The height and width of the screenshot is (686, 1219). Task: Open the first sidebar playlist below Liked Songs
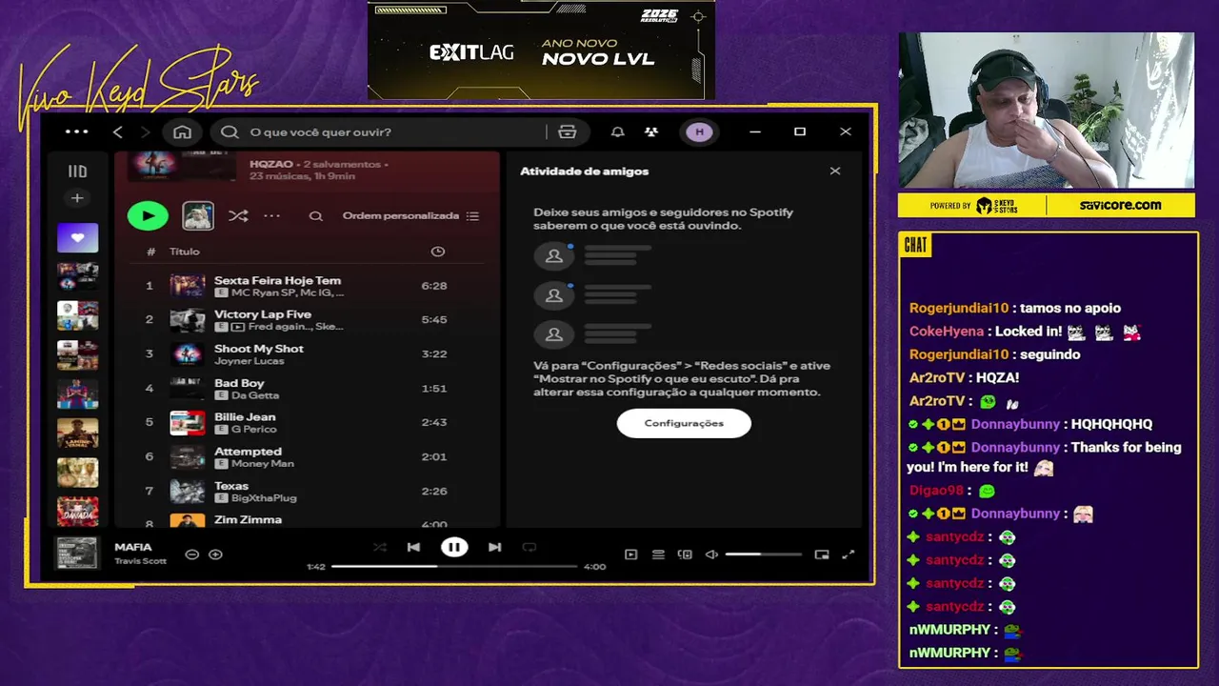77,276
